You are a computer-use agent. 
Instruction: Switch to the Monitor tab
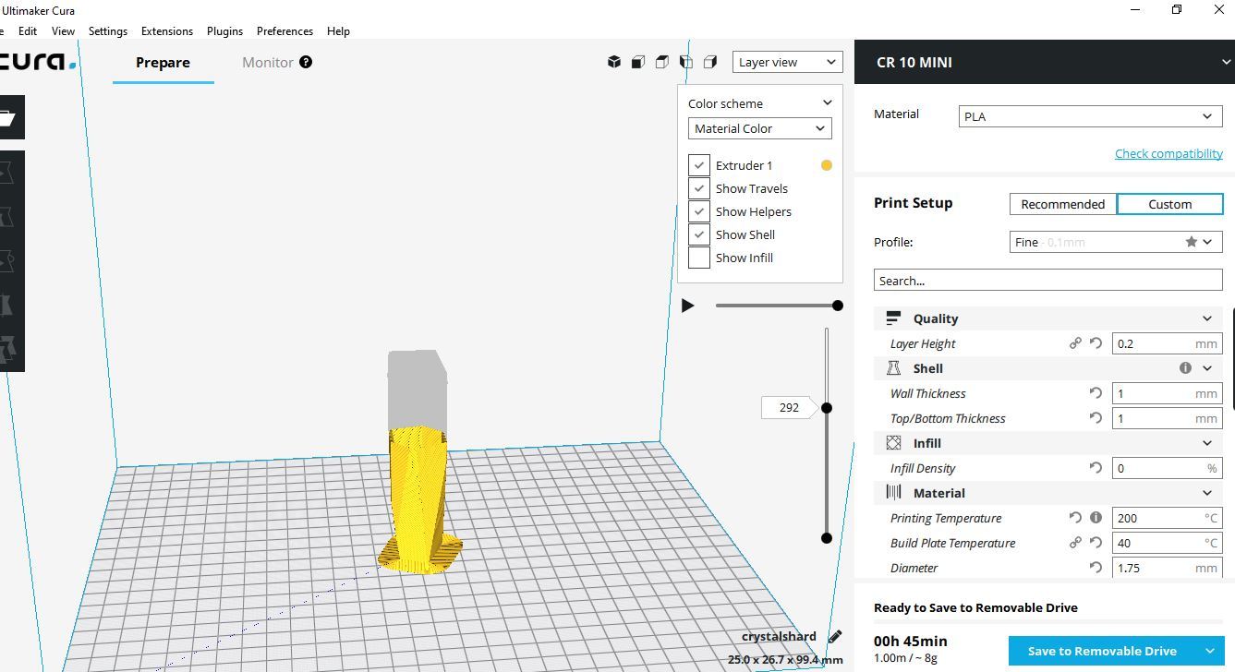(267, 62)
